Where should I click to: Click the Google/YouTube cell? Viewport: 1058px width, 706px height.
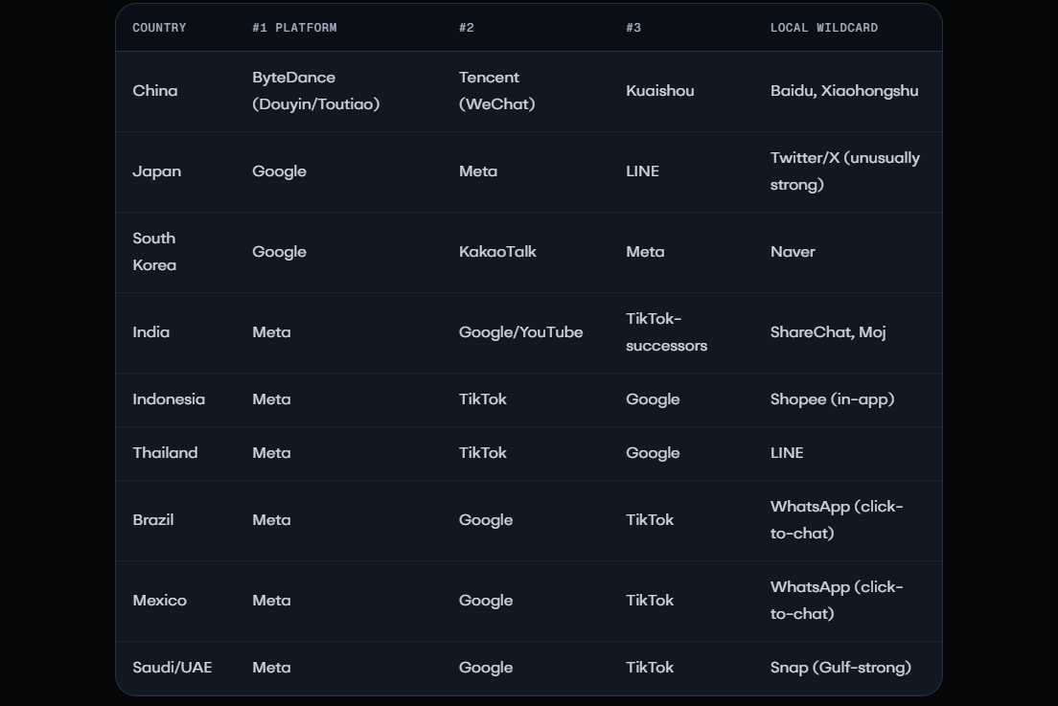coord(521,332)
